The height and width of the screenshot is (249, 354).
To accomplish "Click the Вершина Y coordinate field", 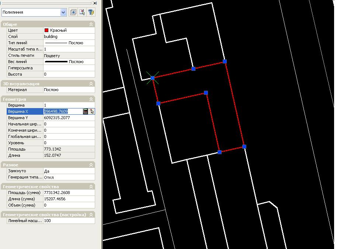I will pos(69,118).
